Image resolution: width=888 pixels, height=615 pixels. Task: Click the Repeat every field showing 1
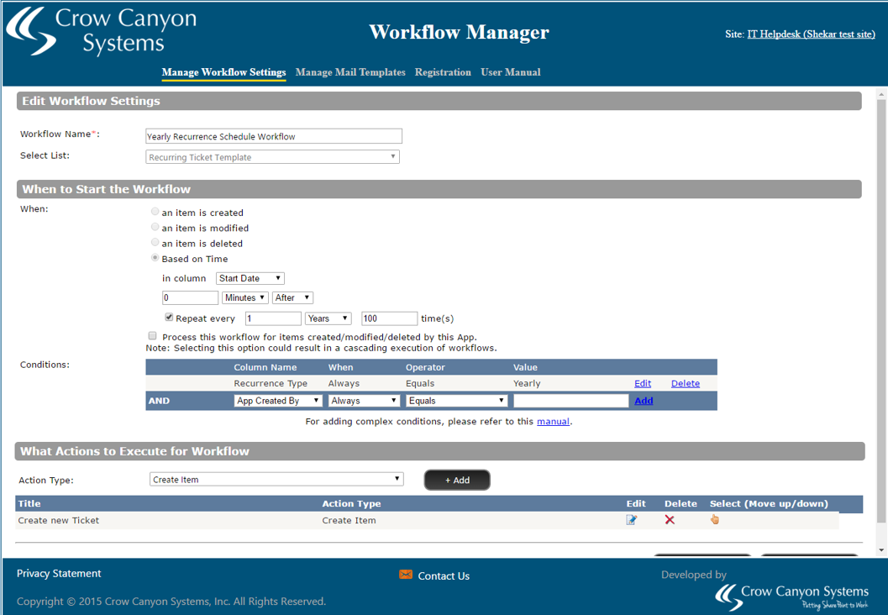click(x=273, y=318)
